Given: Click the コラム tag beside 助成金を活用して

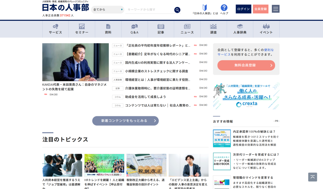Looking at the screenshot, I should [118, 97].
